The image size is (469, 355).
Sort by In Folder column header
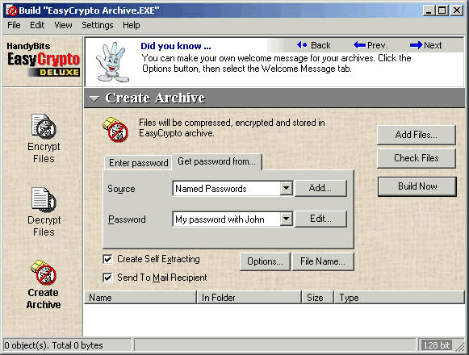click(x=249, y=297)
